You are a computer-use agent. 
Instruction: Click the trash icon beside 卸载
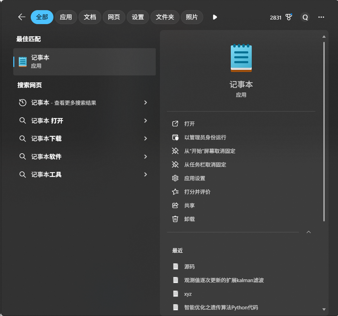click(x=175, y=219)
